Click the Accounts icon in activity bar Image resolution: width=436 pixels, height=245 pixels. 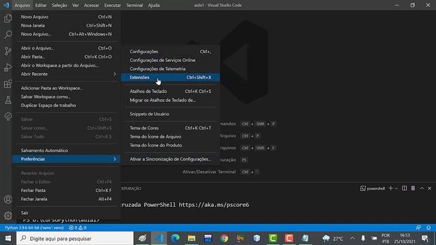tap(7, 199)
